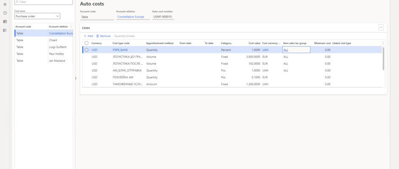Open Workspaces icon in sidebar

point(5,22)
